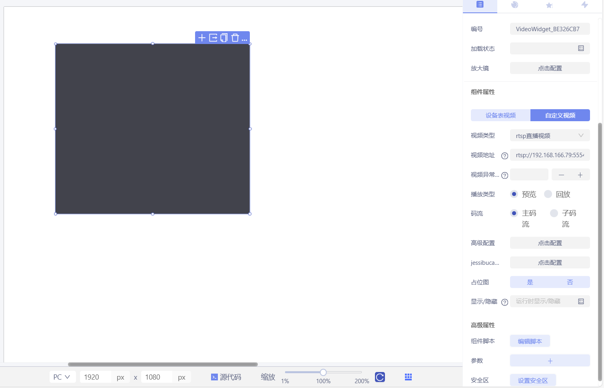Switch to the style palette tab
The width and height of the screenshot is (604, 388).
pyautogui.click(x=514, y=5)
